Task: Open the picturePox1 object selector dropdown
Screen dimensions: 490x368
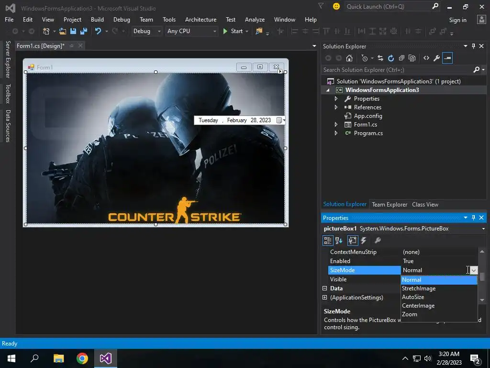Action: point(483,229)
